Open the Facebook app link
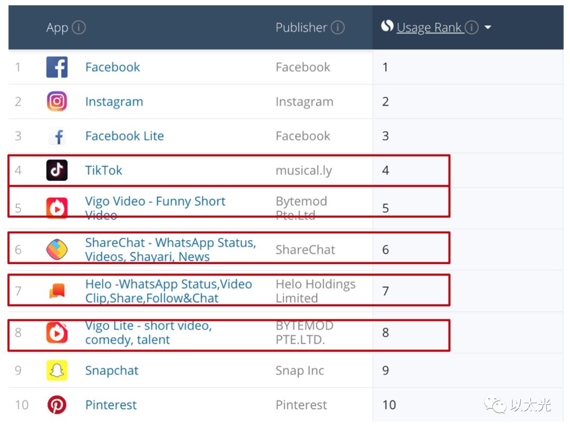This screenshot has height=430, width=570. [113, 67]
